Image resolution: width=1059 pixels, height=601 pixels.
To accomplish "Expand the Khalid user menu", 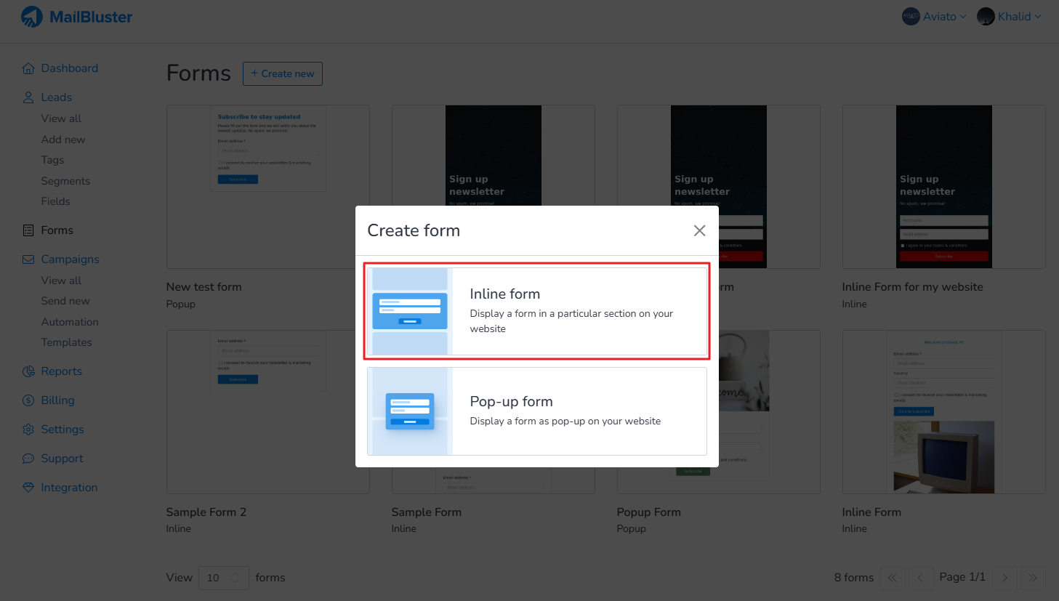I will click(1010, 16).
